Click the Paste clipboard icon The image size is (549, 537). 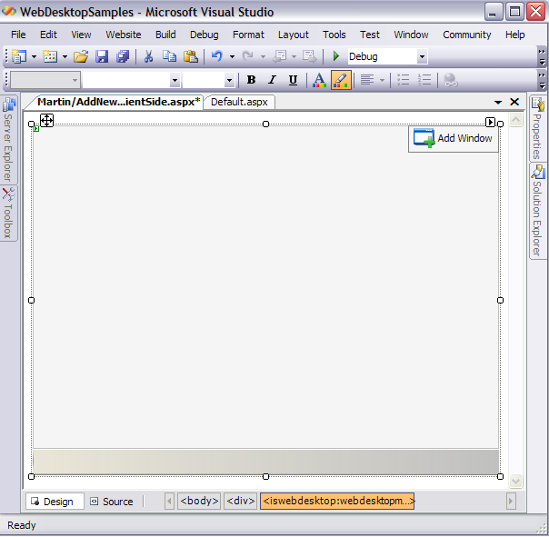[190, 56]
